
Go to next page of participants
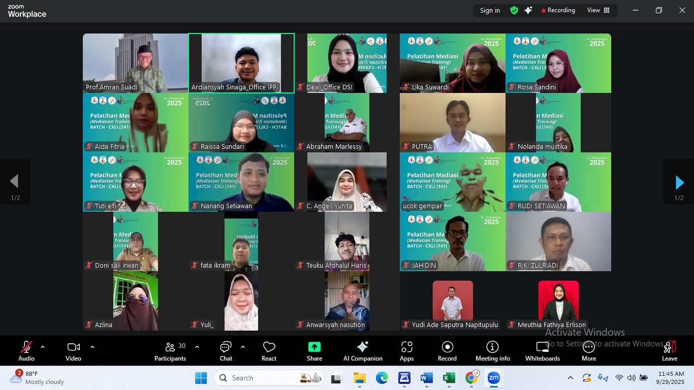[x=679, y=182]
